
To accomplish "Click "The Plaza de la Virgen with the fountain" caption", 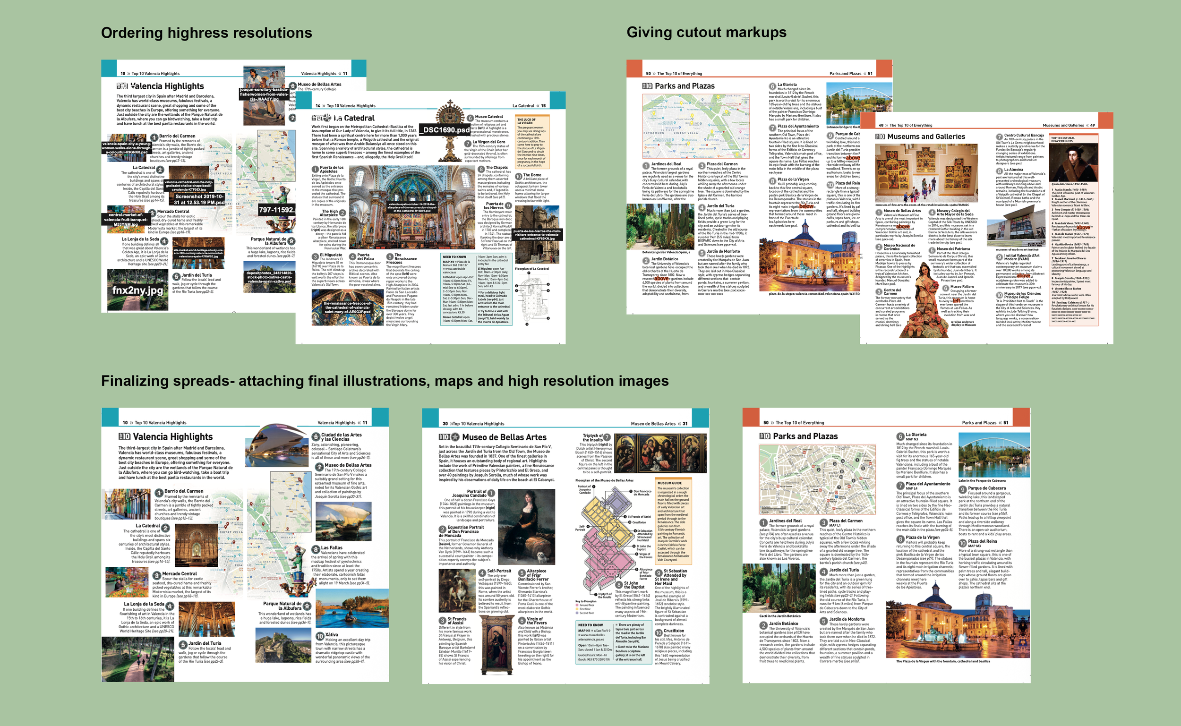I will [x=943, y=661].
